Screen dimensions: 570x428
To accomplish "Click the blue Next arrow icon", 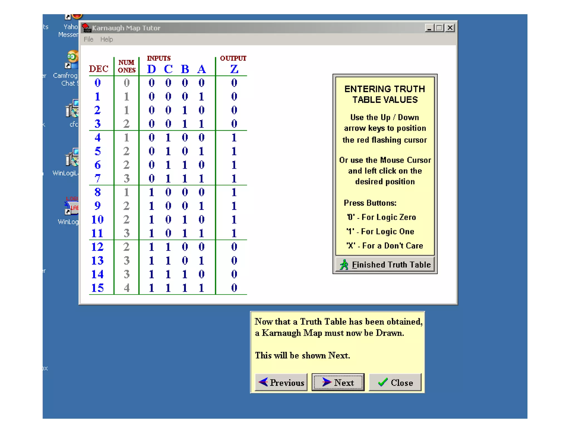I will coord(326,382).
